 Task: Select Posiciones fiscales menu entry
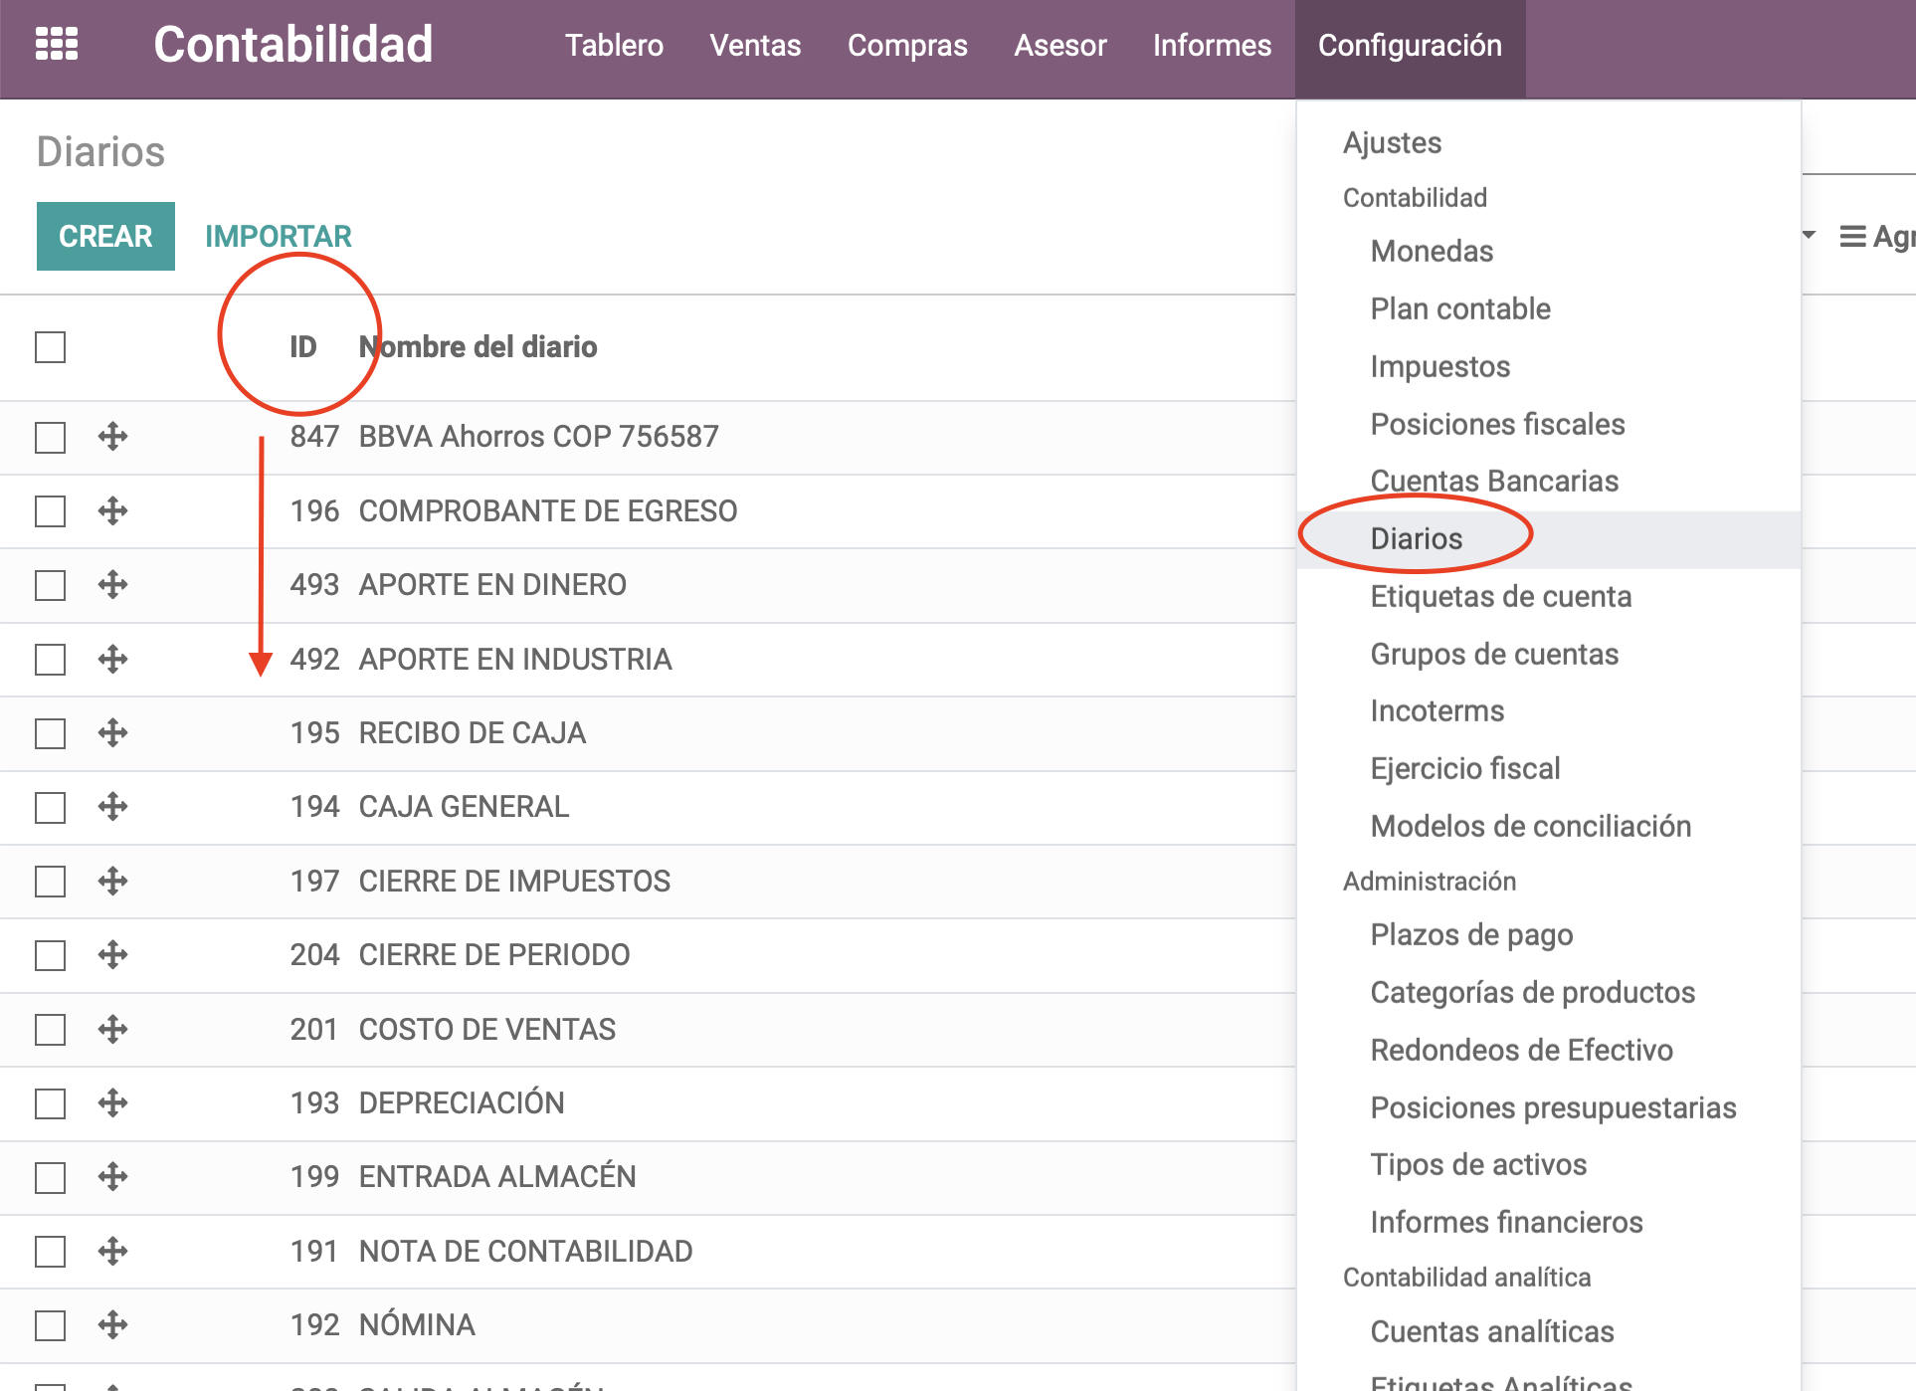(1549, 425)
